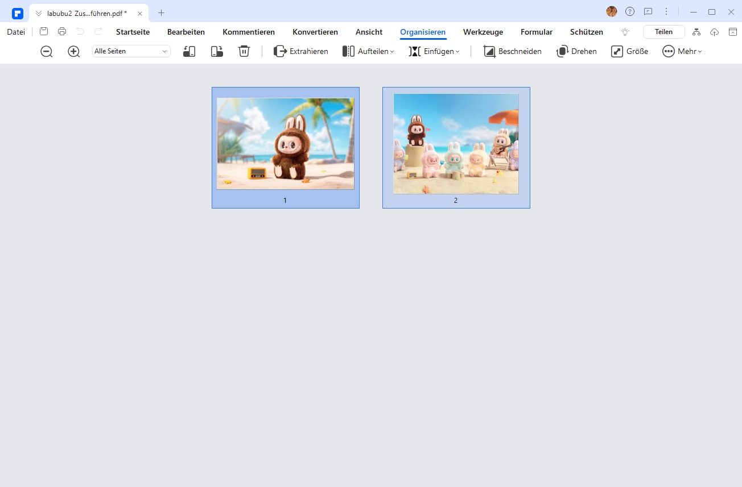Click the page number 1 label
The width and height of the screenshot is (742, 487).
pyautogui.click(x=285, y=201)
